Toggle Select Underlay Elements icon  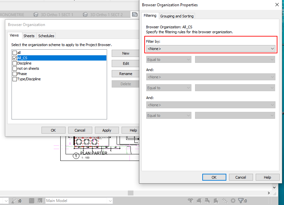click(199, 201)
